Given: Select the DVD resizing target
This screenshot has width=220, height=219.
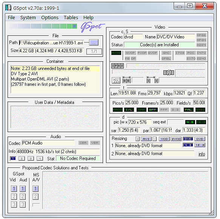Looking at the screenshot, I should pos(188,139).
